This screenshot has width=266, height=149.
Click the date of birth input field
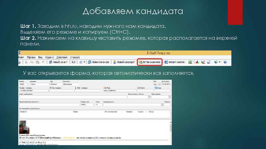click(x=166, y=84)
